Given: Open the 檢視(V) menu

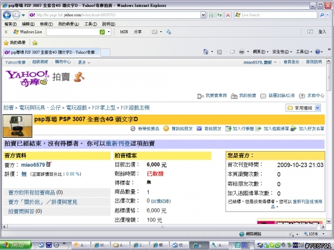Looking at the screenshot, I should click(x=46, y=24).
